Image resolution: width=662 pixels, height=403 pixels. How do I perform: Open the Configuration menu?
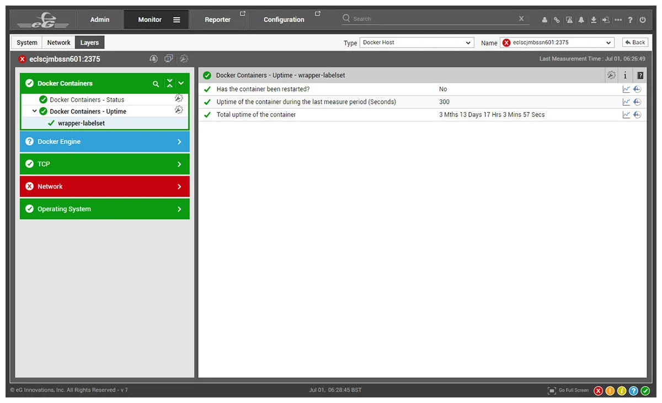pos(284,20)
